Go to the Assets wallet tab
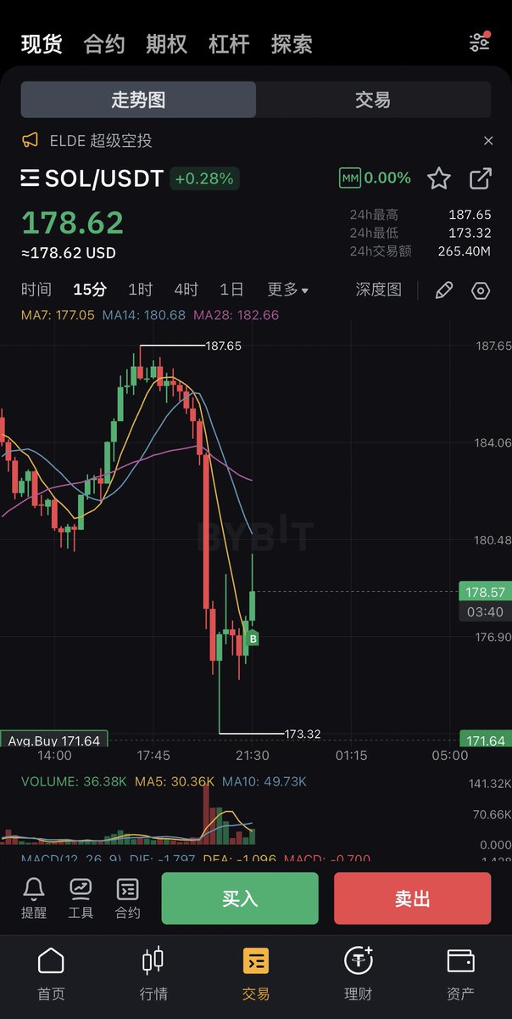Image resolution: width=512 pixels, height=1019 pixels. pyautogui.click(x=460, y=973)
